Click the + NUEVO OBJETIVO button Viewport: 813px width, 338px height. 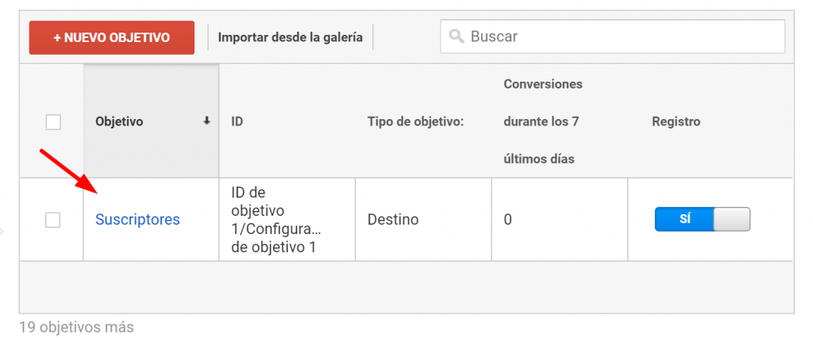pos(112,37)
